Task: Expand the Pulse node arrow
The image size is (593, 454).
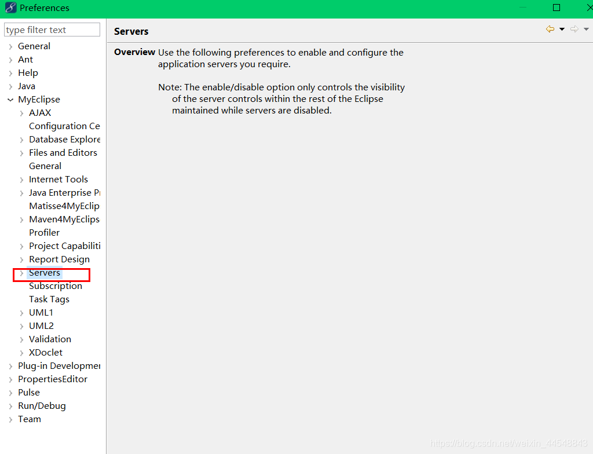Action: 10,393
